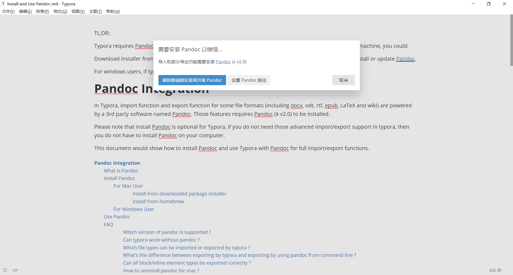Go to For Windows User section
The image size is (513, 275).
[x=134, y=209]
